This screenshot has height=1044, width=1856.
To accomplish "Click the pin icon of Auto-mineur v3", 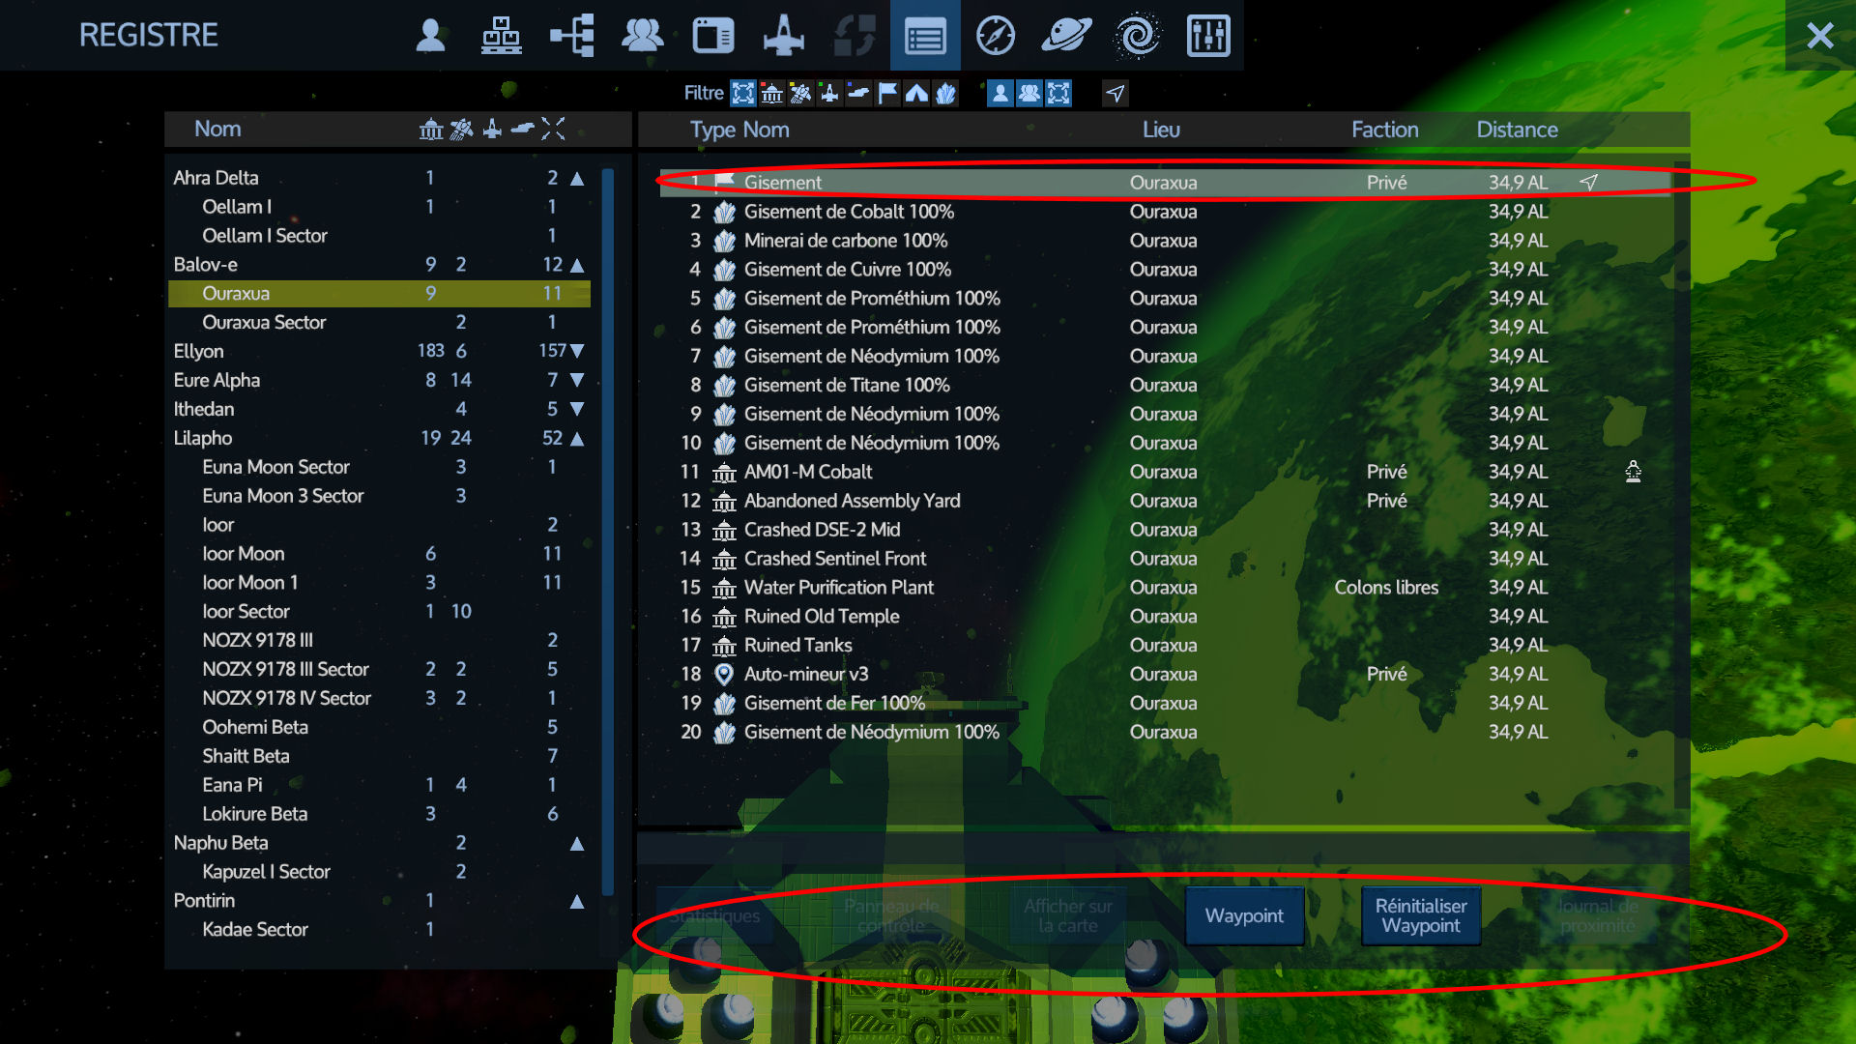I will (x=724, y=675).
